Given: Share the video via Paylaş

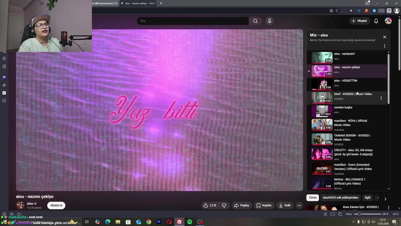Looking at the screenshot, I should [x=241, y=205].
